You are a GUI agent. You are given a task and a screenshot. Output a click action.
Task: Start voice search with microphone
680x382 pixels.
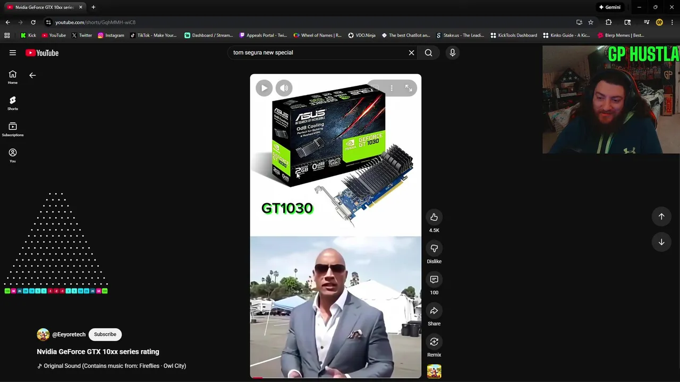pyautogui.click(x=453, y=53)
